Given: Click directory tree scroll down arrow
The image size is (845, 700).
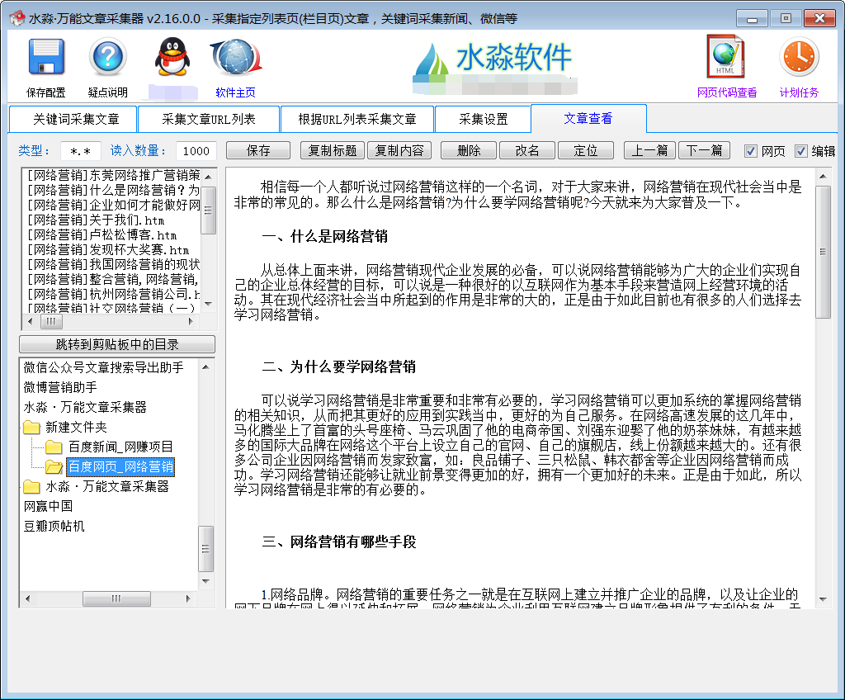Looking at the screenshot, I should point(205,581).
